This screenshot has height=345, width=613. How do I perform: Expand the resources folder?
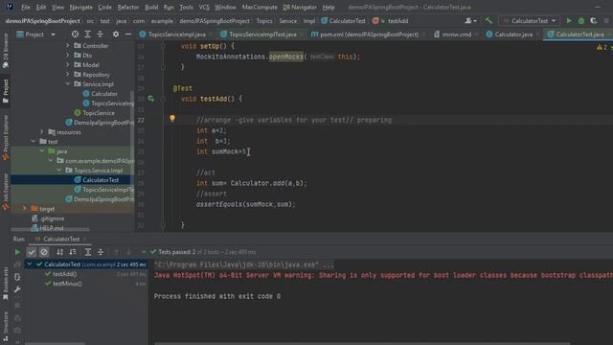pyautogui.click(x=42, y=132)
